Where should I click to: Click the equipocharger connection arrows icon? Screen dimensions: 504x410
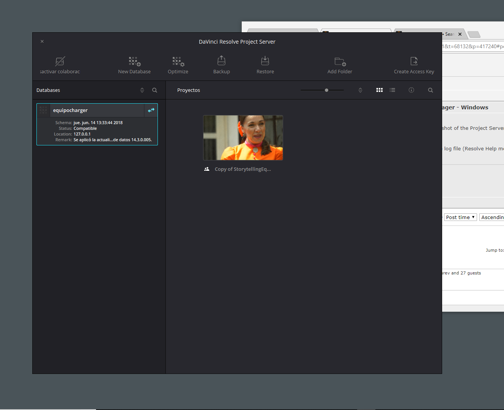[151, 110]
